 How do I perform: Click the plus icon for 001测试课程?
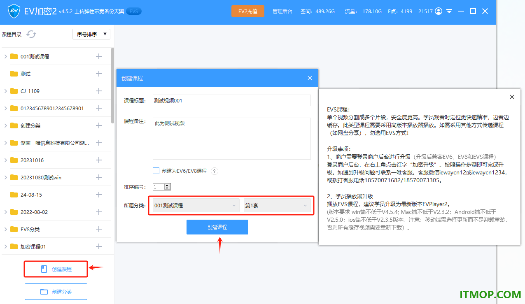pos(99,56)
